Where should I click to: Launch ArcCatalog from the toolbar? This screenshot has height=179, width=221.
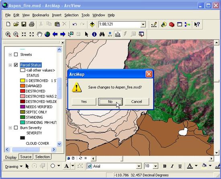164,25
